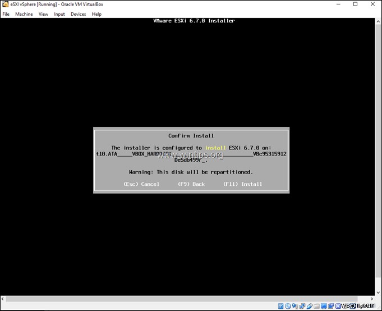Click the vertical scrollbar thumb

pyautogui.click(x=378, y=150)
